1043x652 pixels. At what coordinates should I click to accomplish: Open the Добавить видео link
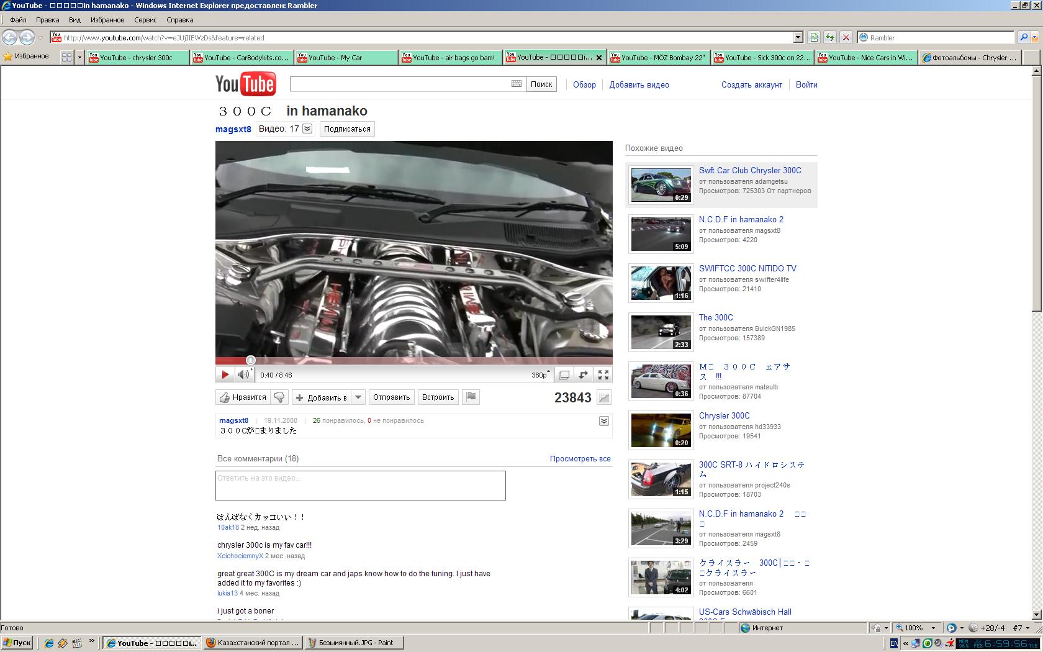tap(639, 85)
